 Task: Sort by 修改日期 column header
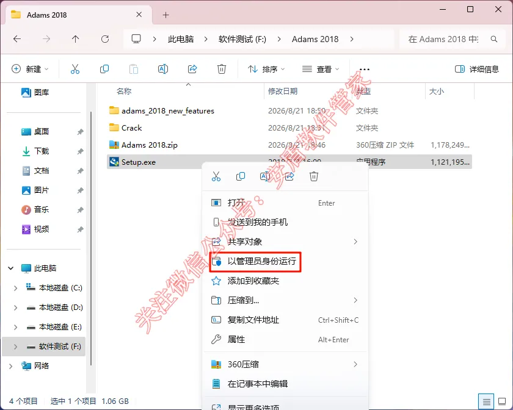283,92
